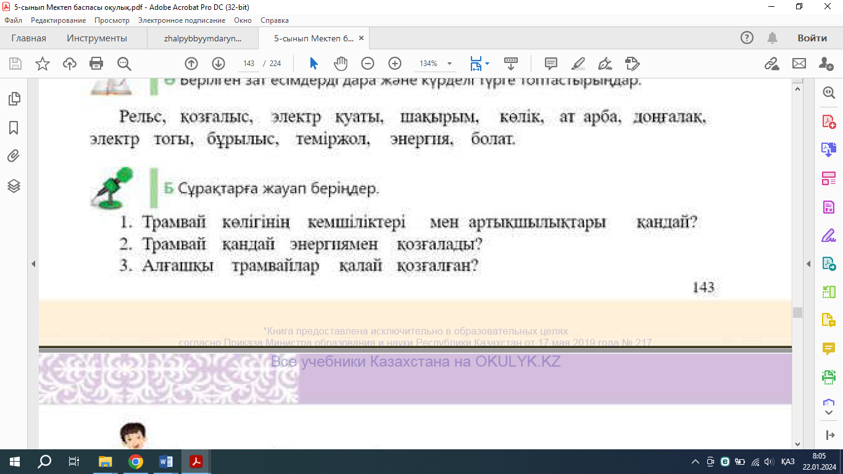Edit the current page number field
Viewport: 843px width, 474px height.
click(249, 64)
